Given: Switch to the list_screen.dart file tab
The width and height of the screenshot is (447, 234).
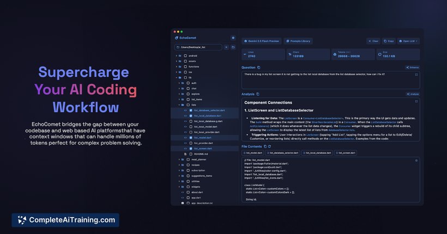Looking at the screenshot, I should pos(345,153).
